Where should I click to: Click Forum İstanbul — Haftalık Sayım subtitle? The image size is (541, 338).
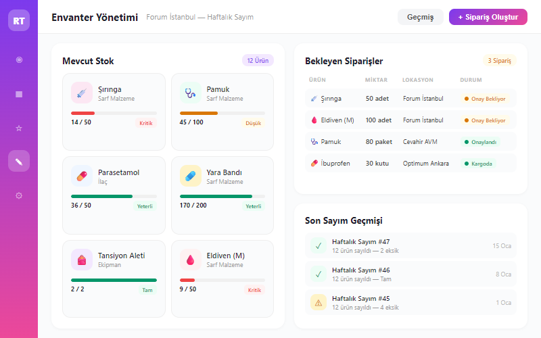click(199, 17)
